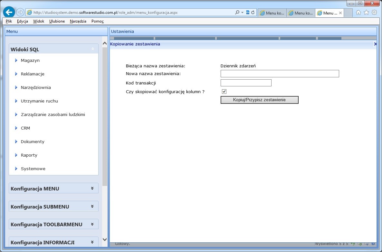This screenshot has height=252, width=382.
Task: Open browser Tools gear icon
Action: [374, 13]
